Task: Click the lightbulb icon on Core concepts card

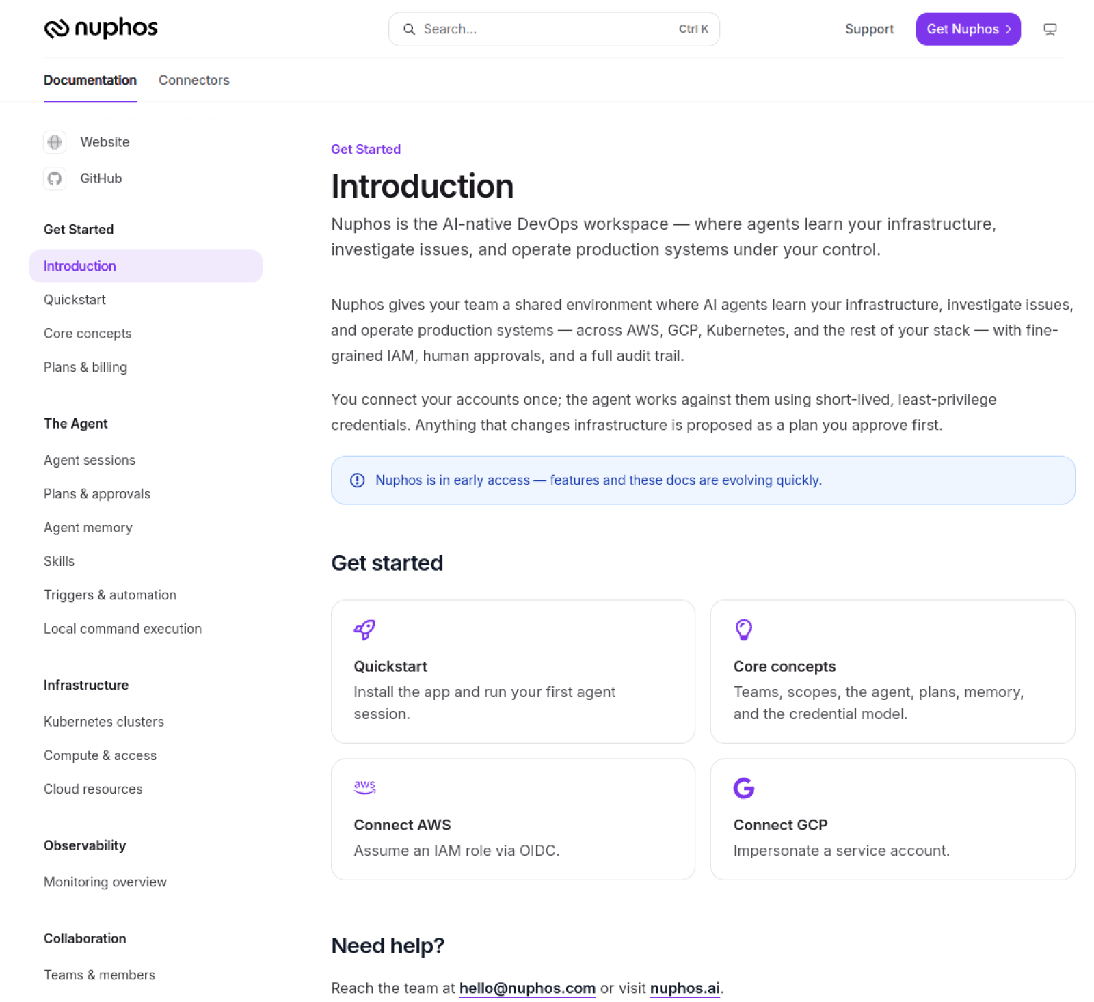Action: coord(744,629)
